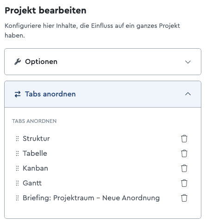Select the Kanban tab entry
This screenshot has width=206, height=223.
(x=35, y=168)
